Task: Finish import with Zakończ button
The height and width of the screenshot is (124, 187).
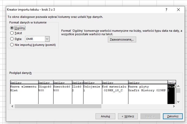Action: coord(173,116)
